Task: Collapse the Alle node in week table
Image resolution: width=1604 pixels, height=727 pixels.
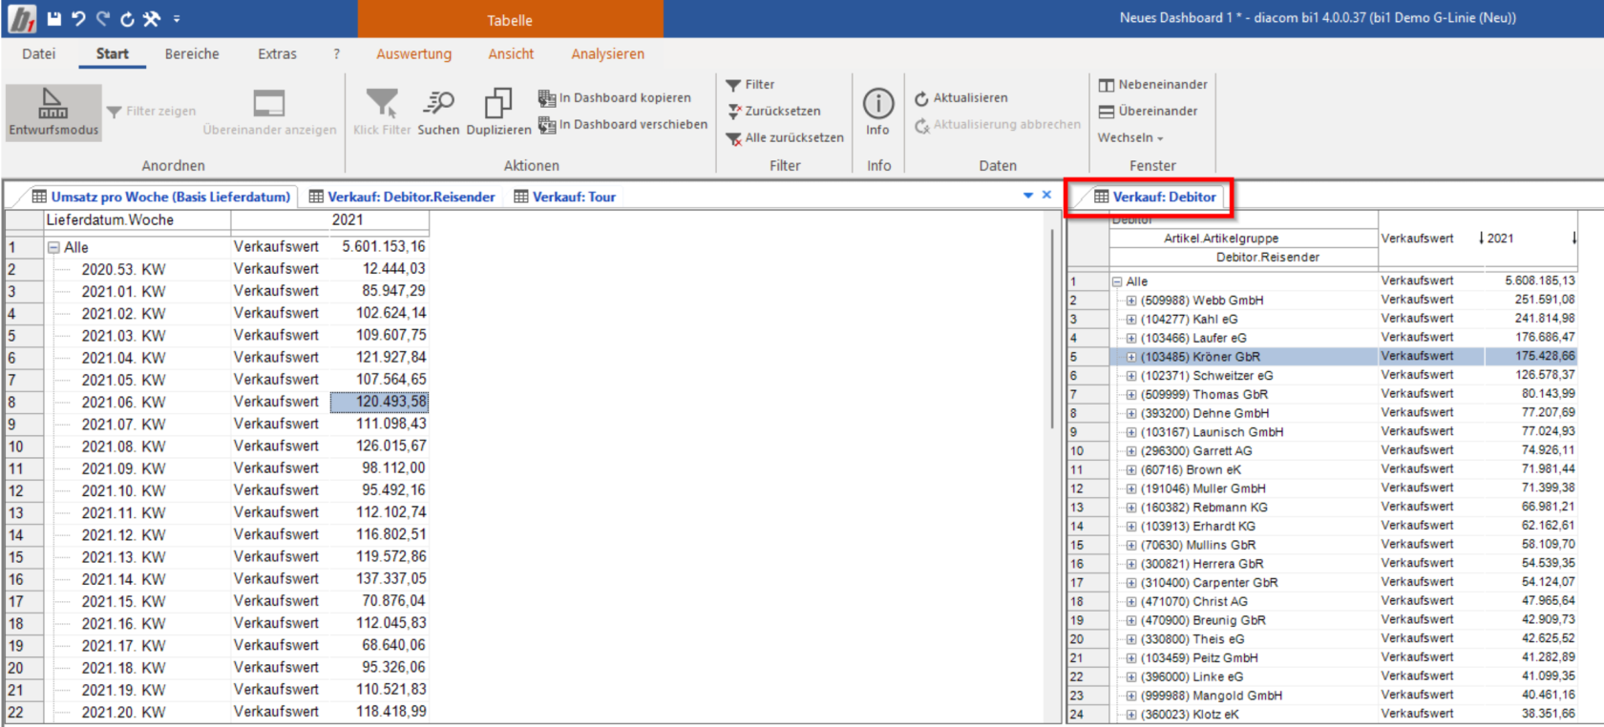Action: (x=54, y=247)
